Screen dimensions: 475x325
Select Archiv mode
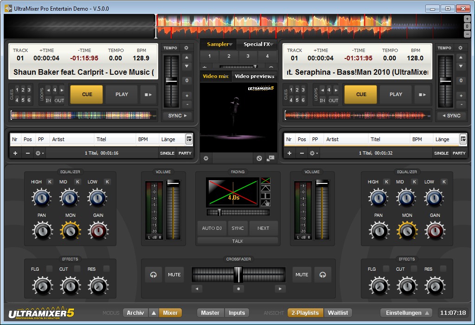(135, 313)
